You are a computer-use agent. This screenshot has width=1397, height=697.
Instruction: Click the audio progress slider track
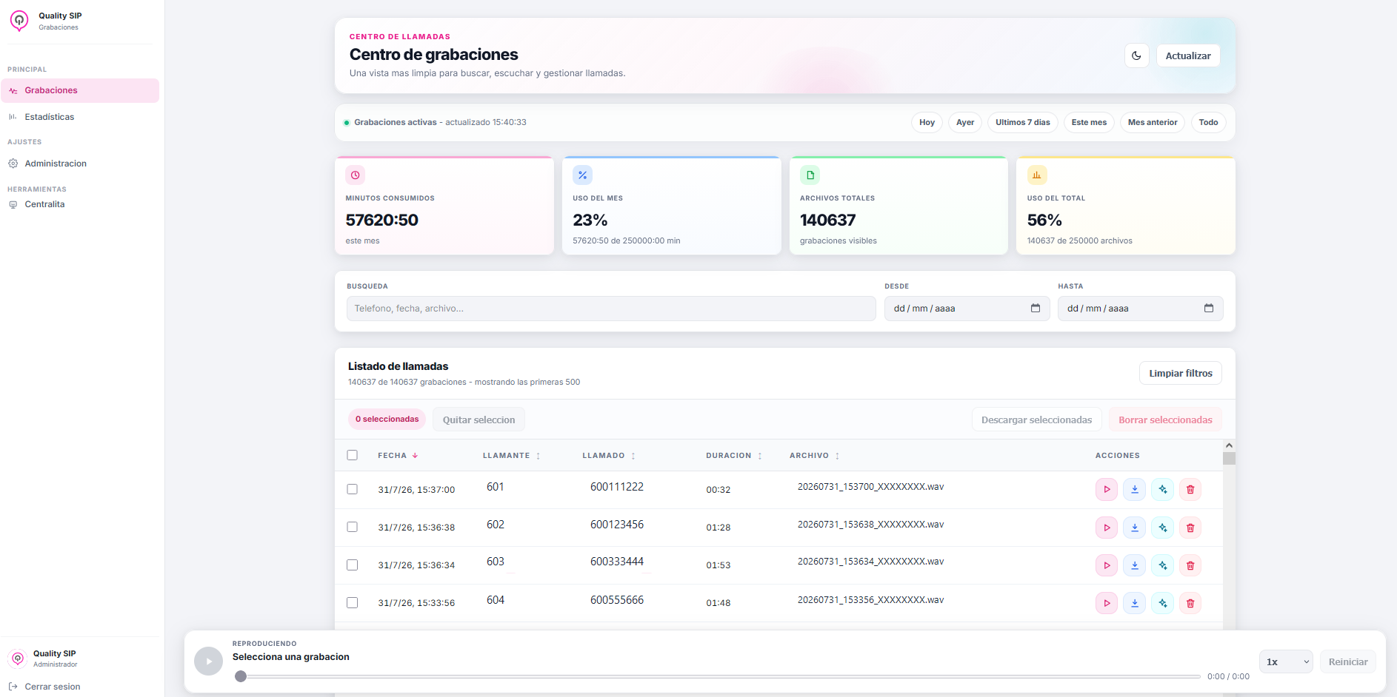[718, 676]
